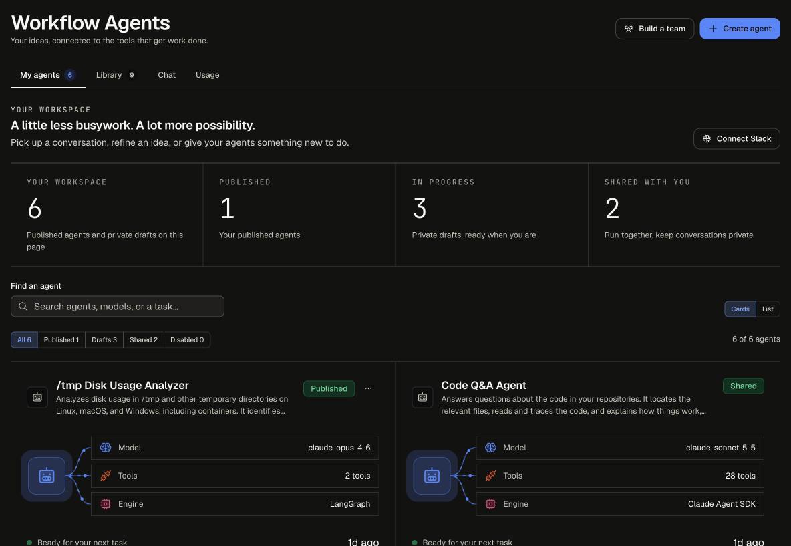Click the LangGraph engine value
791x546 pixels.
(350, 504)
